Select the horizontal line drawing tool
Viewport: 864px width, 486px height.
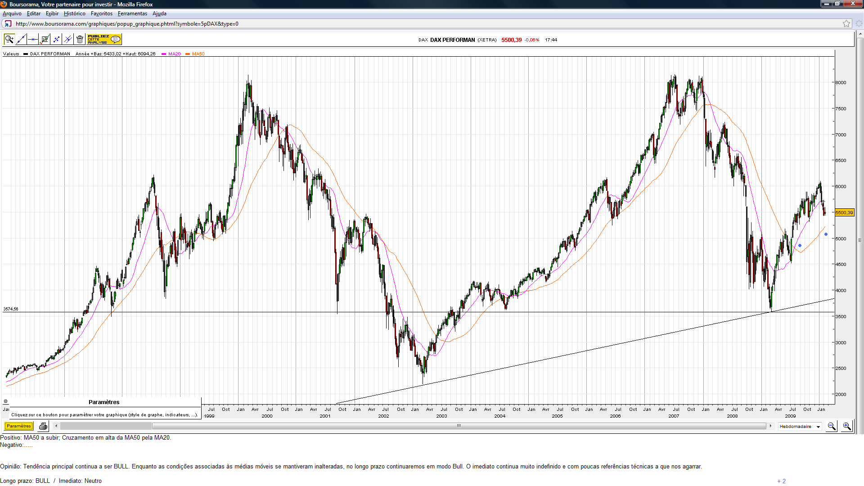tap(32, 40)
